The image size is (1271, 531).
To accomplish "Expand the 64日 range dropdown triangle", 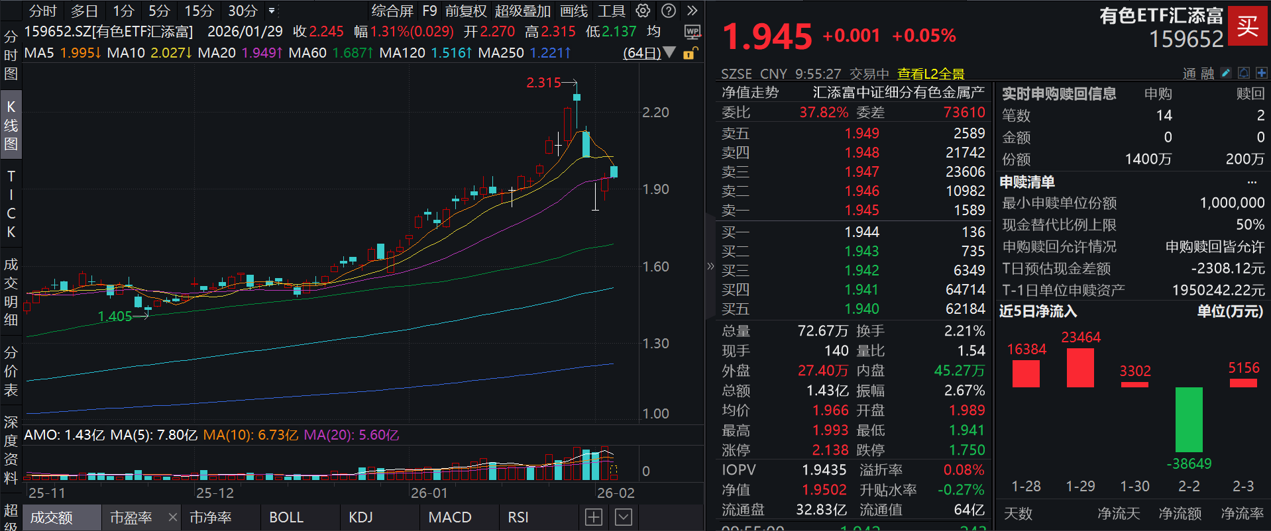I will tap(669, 52).
